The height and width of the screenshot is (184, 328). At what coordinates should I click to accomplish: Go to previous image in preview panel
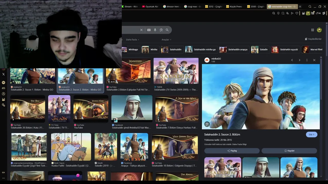[x=292, y=60]
